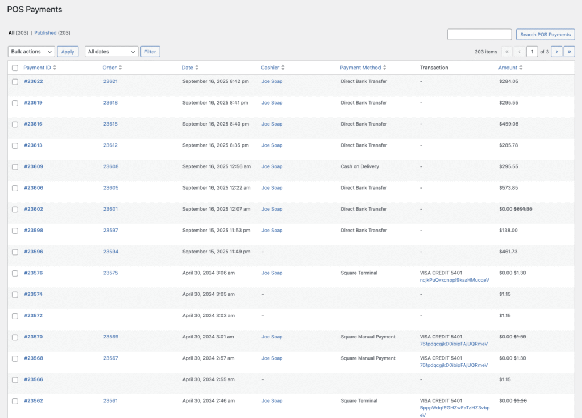Screen dimensions: 582x418
Task: Go to the next page arrow
Action: (x=556, y=52)
